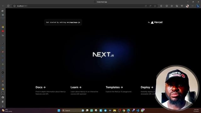
Task: Click 'Get started by editing' code snippet
Action: [63, 22]
